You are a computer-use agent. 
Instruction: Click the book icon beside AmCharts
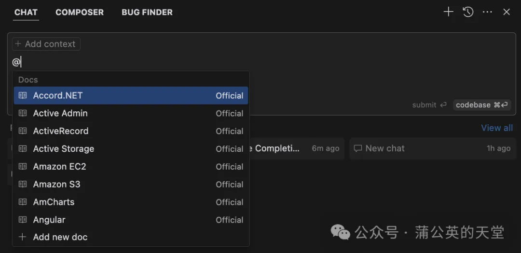coord(23,202)
